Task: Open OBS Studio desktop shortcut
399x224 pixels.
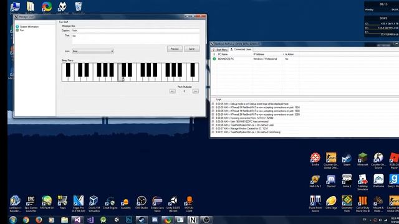Action: pyautogui.click(x=142, y=202)
